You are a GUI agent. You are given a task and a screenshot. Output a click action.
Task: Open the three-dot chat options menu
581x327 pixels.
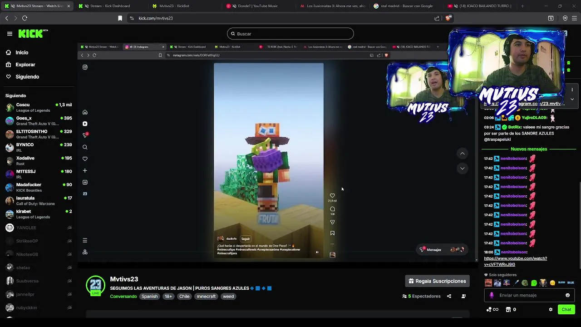pos(572,90)
